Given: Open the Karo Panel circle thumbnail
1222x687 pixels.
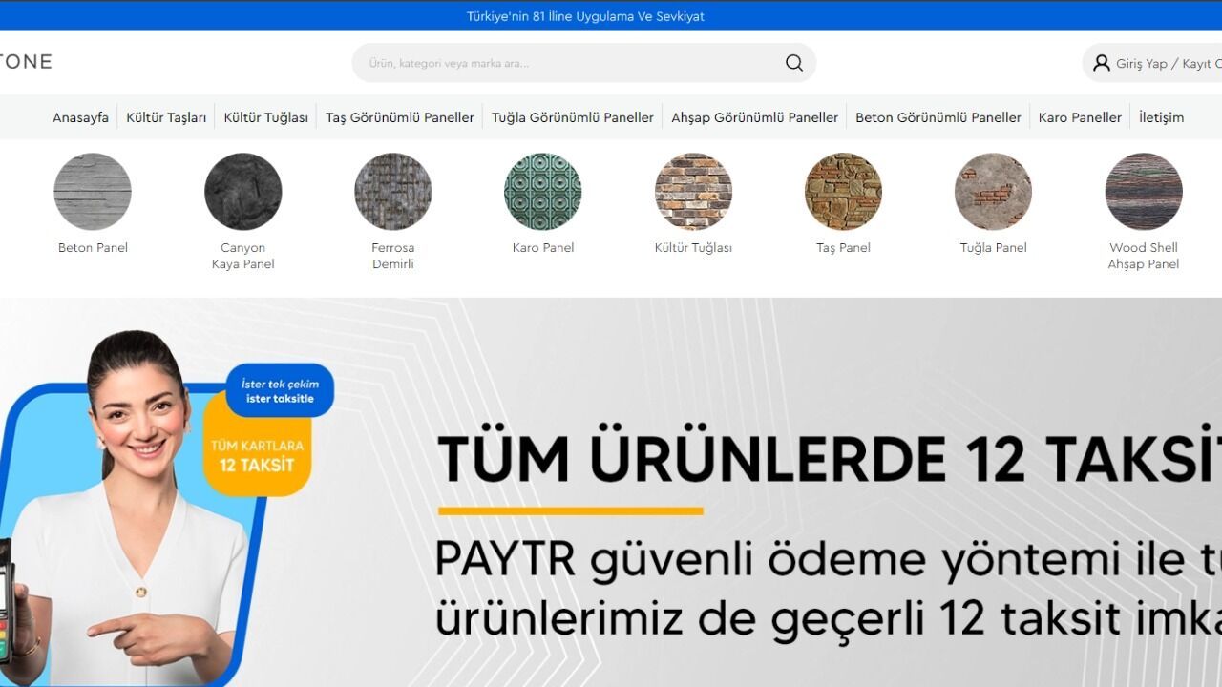Looking at the screenshot, I should point(542,192).
